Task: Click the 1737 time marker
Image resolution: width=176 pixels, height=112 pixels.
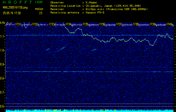Action: point(119,24)
